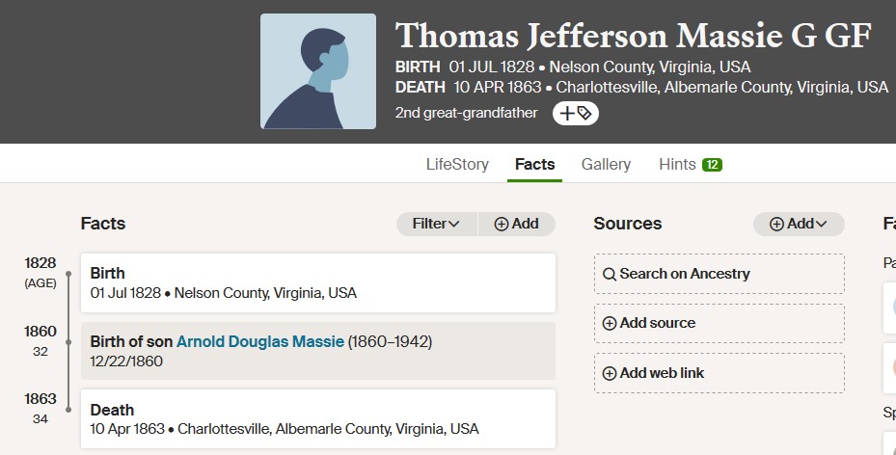Screen dimensions: 896x455
Task: Open the Birth fact card
Action: (318, 282)
